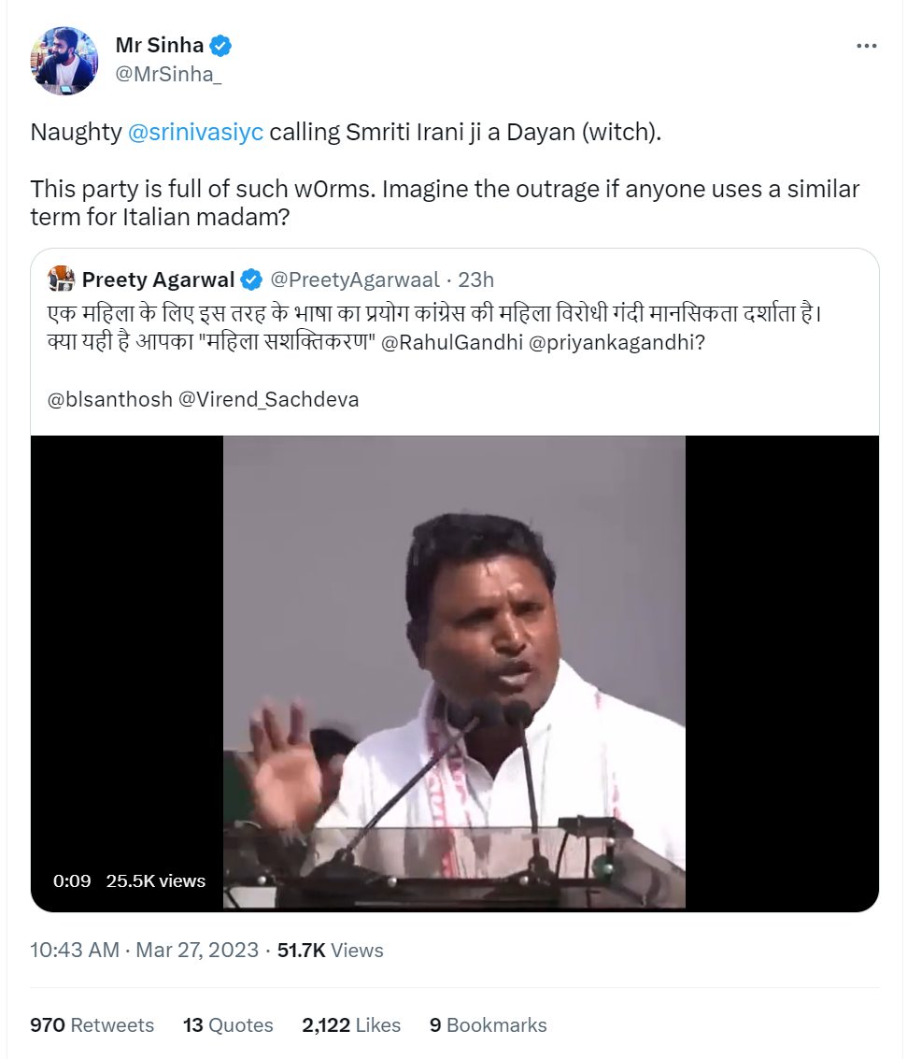The height and width of the screenshot is (1059, 907).
Task: Open the three-dot more options menu
Action: 866,46
